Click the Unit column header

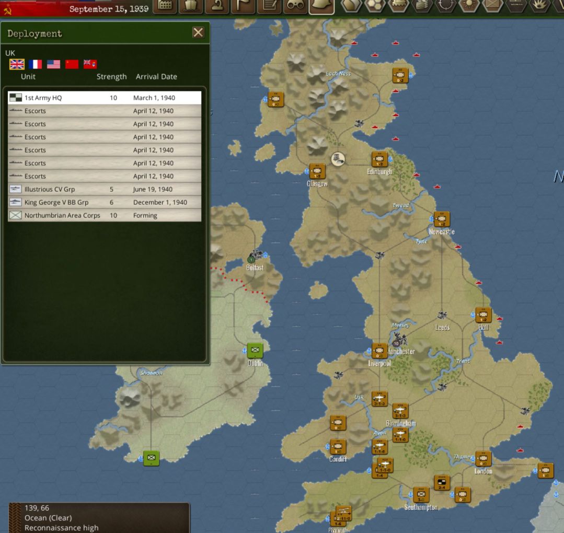(x=28, y=77)
